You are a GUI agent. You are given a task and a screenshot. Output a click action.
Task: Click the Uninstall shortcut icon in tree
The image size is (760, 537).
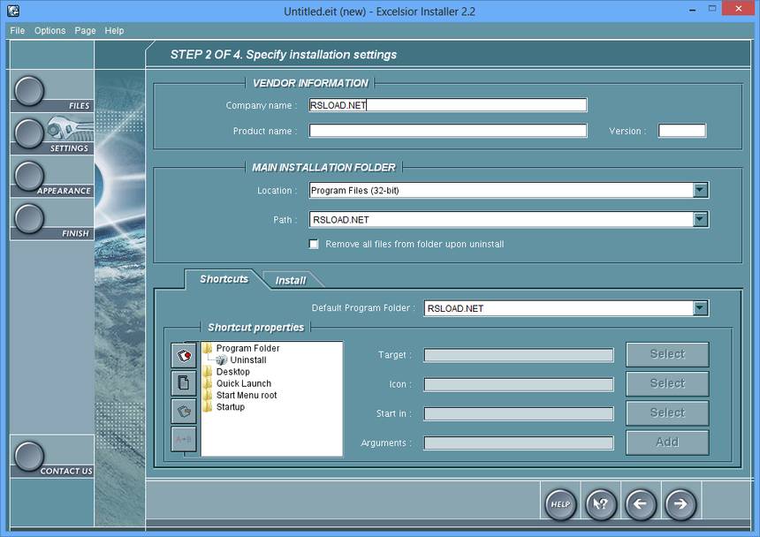pyautogui.click(x=222, y=359)
